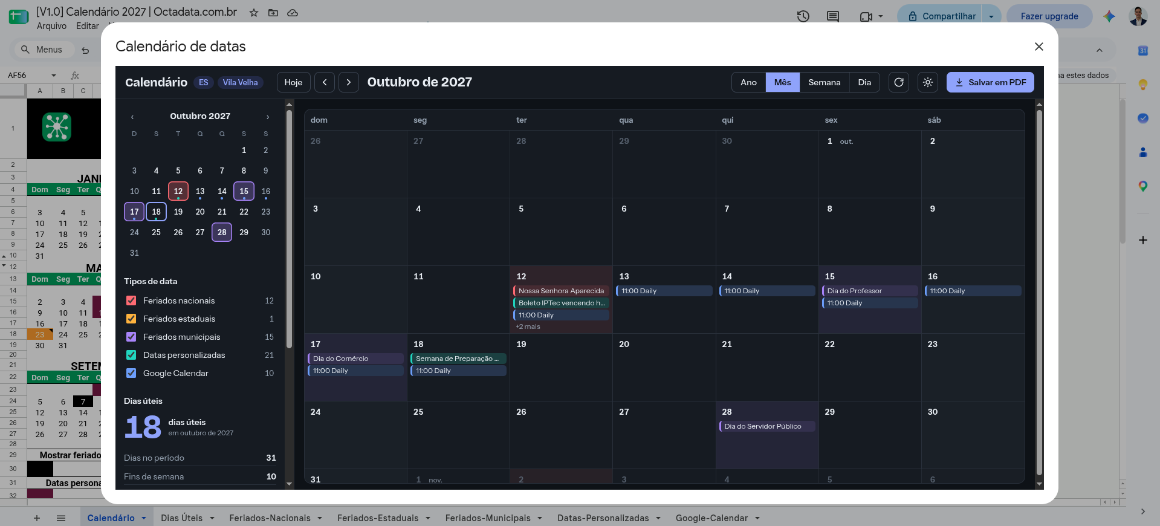Toggle Google Calendar checkbox

[131, 373]
